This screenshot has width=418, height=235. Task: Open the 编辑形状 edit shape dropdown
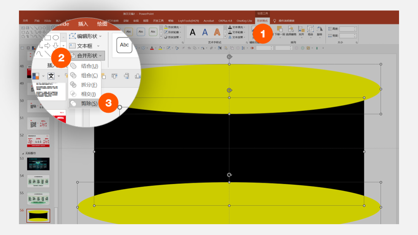point(85,36)
